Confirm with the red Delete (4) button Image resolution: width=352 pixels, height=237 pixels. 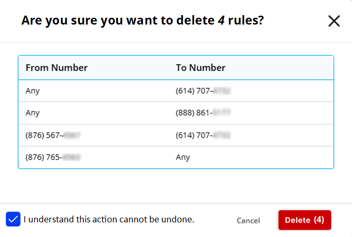click(305, 220)
